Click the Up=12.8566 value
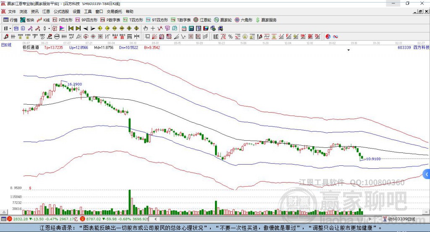The width and height of the screenshot is (430, 232). [79, 48]
